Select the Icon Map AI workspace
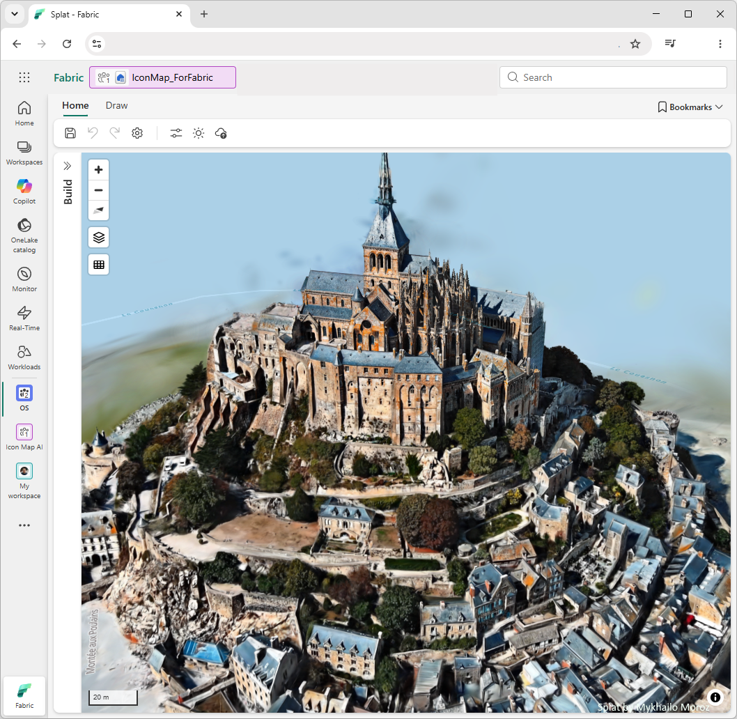737x719 pixels. pyautogui.click(x=24, y=438)
